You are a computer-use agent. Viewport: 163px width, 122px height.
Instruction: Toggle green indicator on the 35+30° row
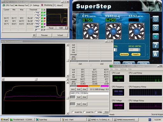42,18
